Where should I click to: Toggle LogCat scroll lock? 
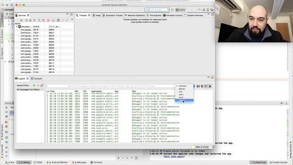coord(210,86)
